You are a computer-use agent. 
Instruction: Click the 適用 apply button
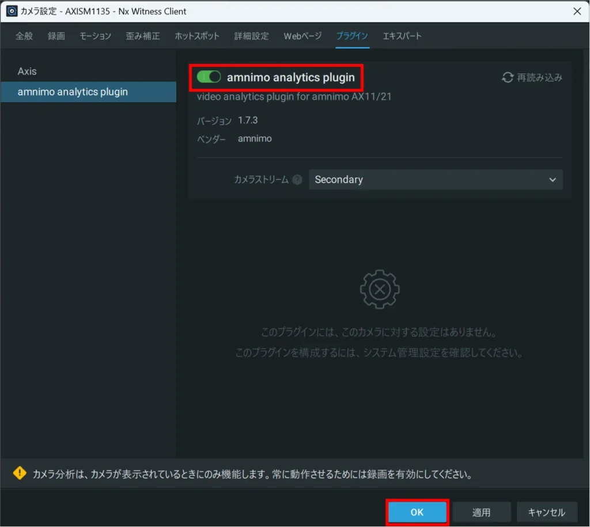(x=481, y=512)
